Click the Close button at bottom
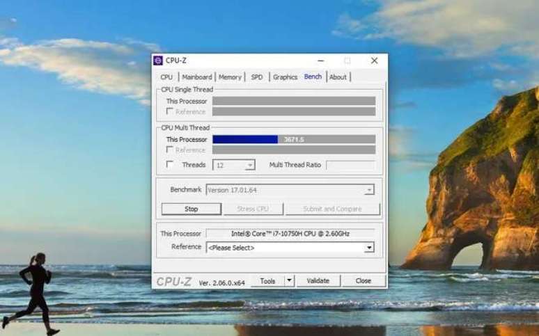The height and width of the screenshot is (336, 539). pos(364,280)
